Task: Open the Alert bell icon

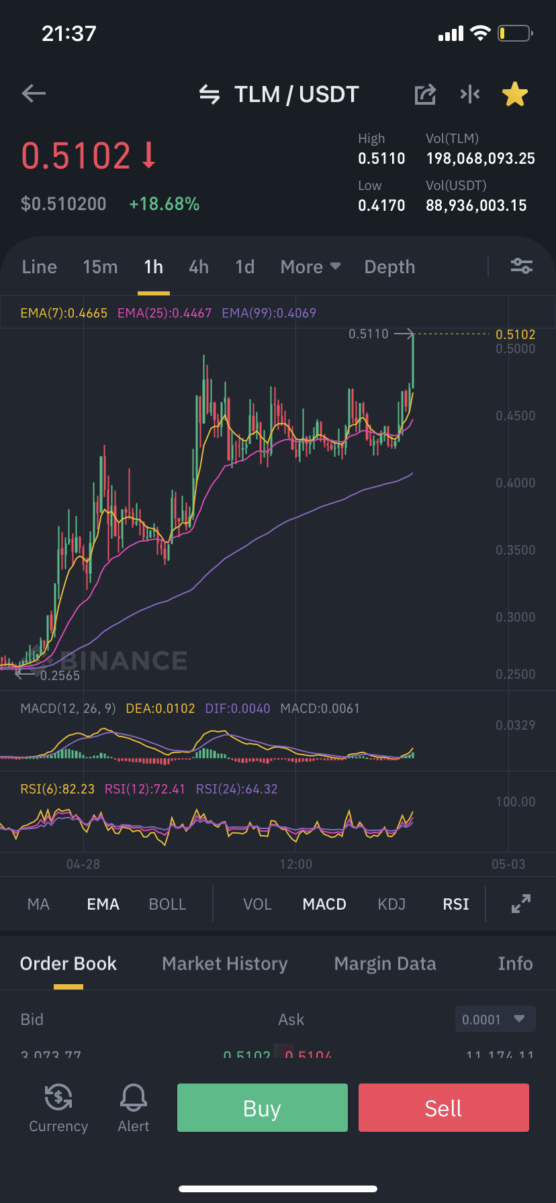Action: [134, 1108]
